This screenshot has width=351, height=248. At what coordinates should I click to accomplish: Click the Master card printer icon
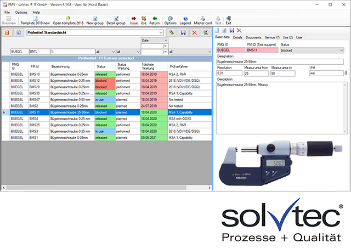point(202,21)
